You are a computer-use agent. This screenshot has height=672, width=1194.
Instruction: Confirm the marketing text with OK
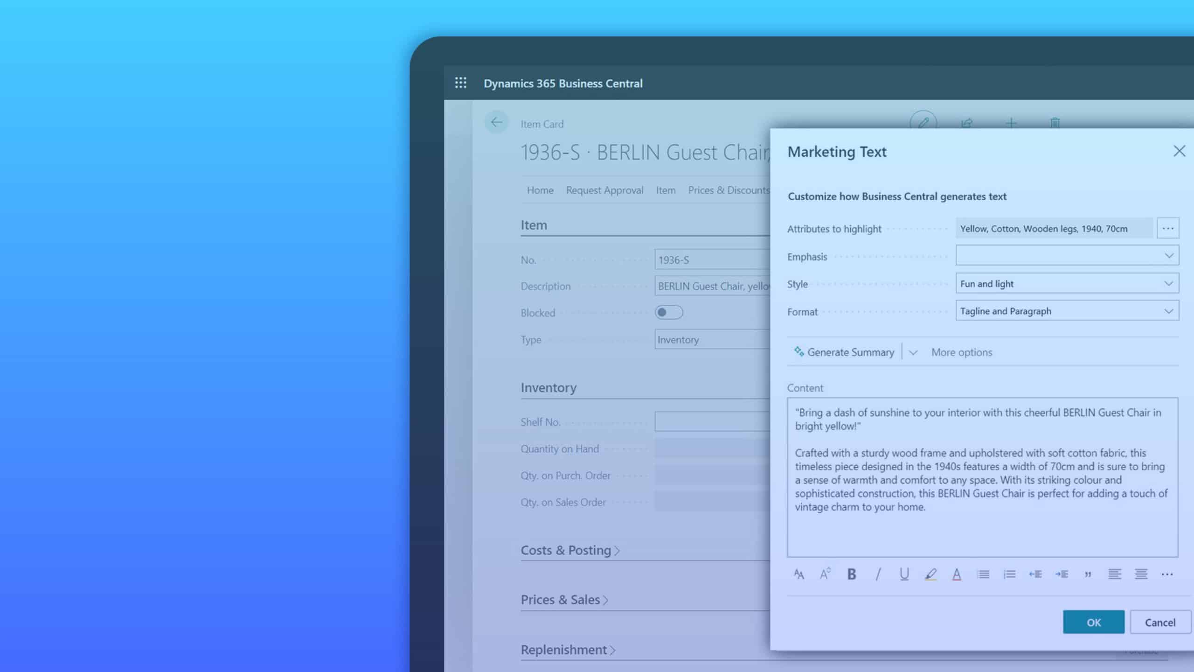point(1094,622)
